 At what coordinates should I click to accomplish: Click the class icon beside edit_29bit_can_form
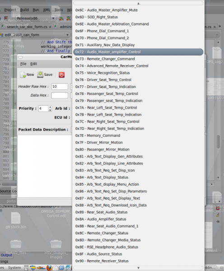point(2,35)
